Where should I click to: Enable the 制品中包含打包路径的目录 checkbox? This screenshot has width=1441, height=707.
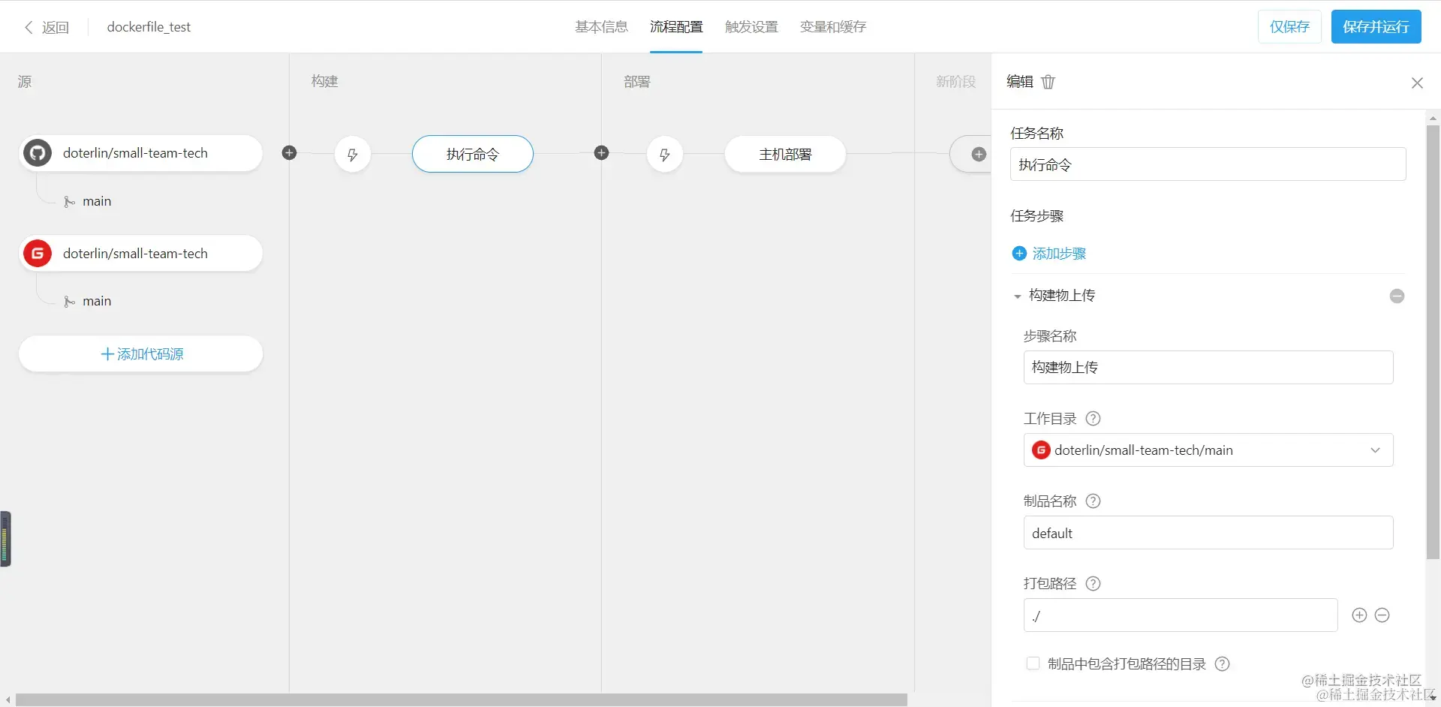point(1033,663)
